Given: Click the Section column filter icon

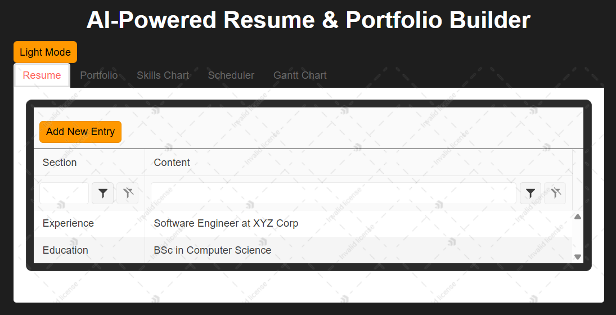Looking at the screenshot, I should click(x=102, y=193).
